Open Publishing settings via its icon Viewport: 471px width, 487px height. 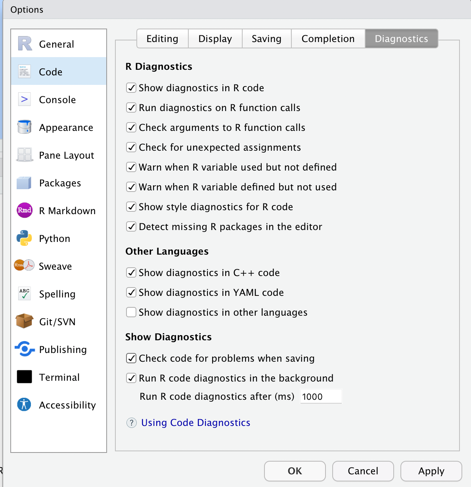[24, 349]
